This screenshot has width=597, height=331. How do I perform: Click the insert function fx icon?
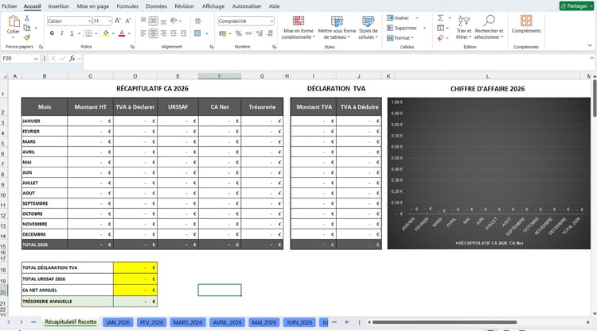pos(72,59)
